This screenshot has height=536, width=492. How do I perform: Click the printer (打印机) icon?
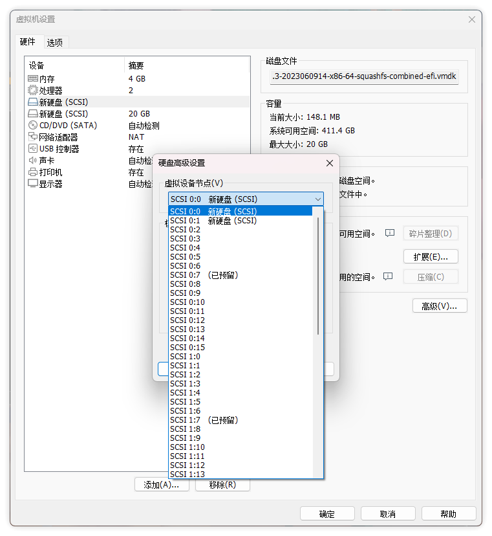[x=33, y=172]
